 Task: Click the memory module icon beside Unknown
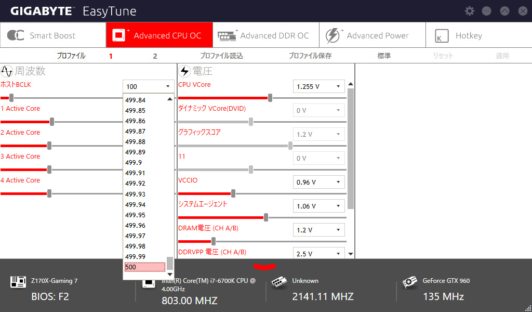pos(279,283)
